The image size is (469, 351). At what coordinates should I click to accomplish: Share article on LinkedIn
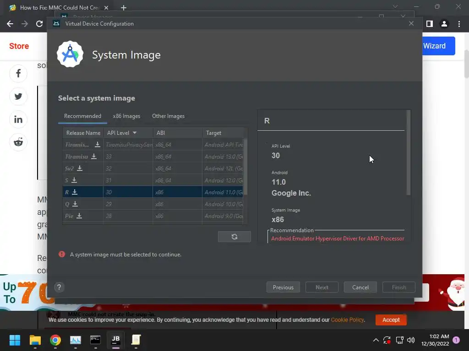coord(18,119)
